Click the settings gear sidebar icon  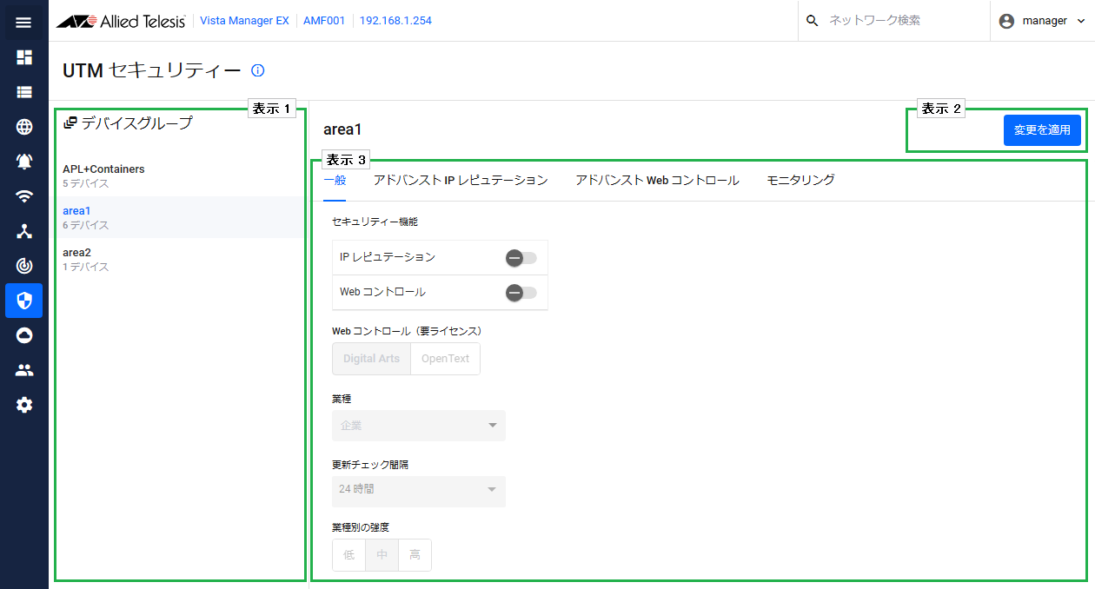tap(24, 405)
